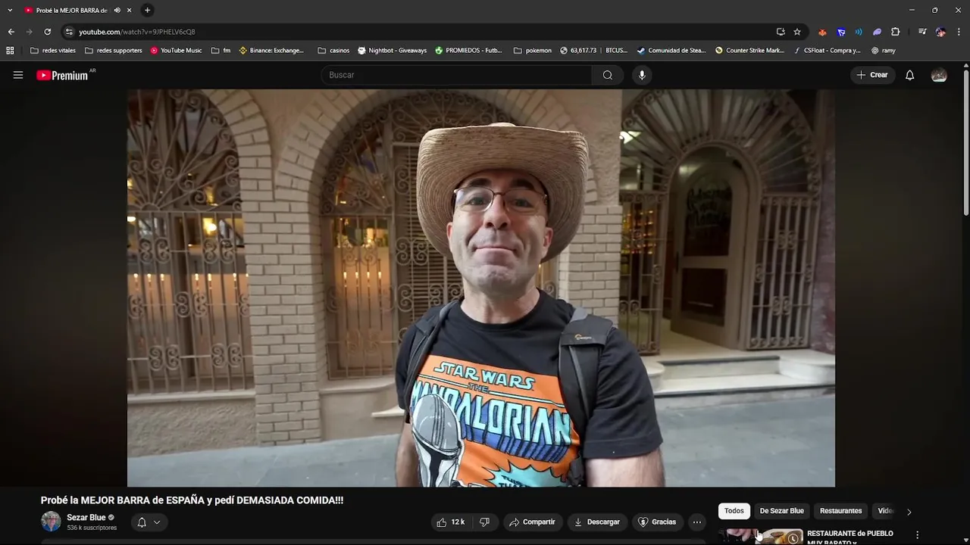Like the video with thumbs up

tap(450, 522)
